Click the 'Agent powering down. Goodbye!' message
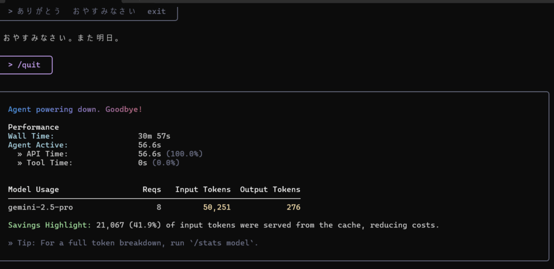Image resolution: width=554 pixels, height=269 pixels. tap(75, 109)
